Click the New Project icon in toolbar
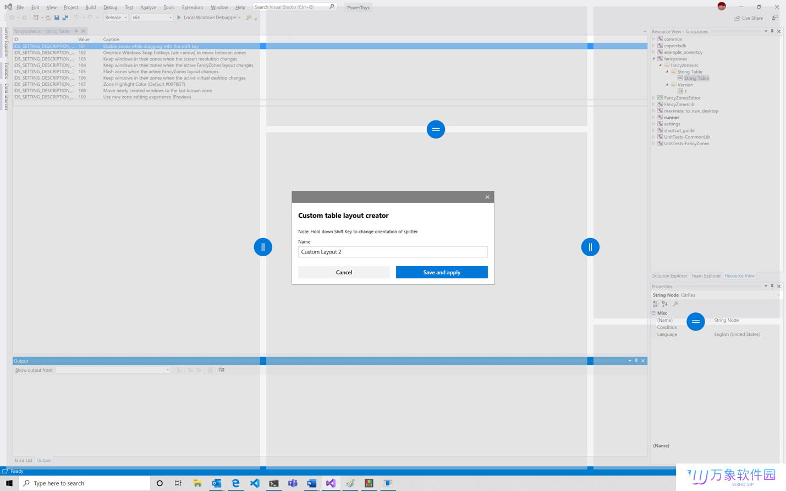The image size is (786, 491). coord(36,18)
